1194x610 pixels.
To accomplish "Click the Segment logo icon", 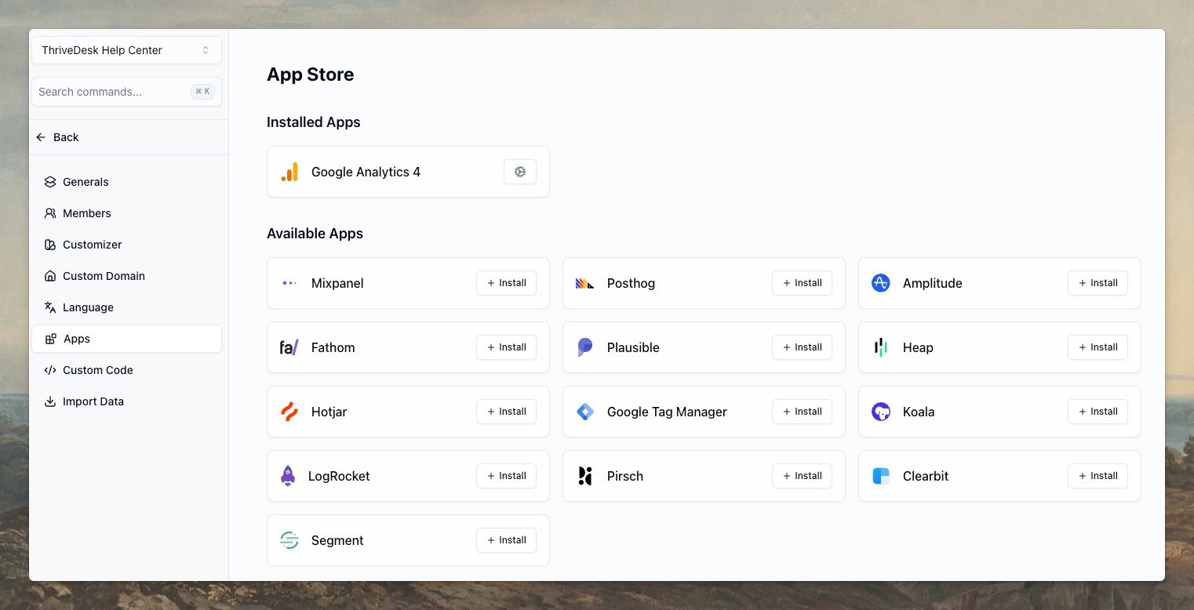I will tap(289, 540).
